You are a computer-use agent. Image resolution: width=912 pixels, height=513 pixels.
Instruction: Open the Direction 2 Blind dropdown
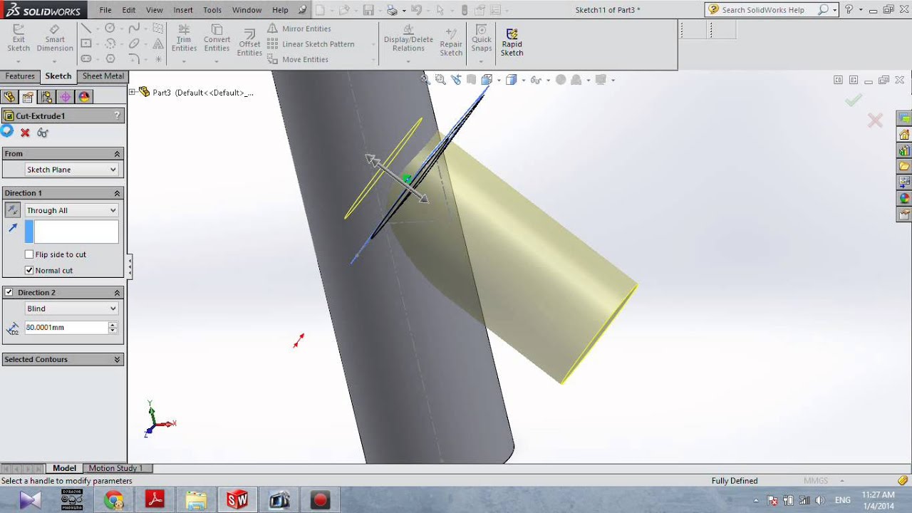coord(71,309)
